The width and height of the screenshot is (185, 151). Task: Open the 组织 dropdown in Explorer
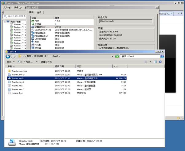[x=10, y=62]
